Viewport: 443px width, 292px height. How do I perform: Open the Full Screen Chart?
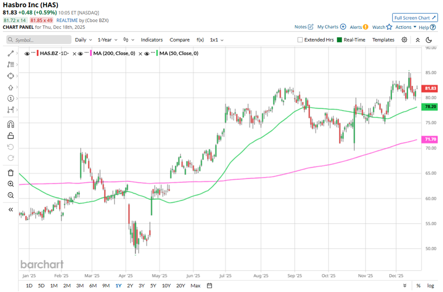tap(415, 18)
